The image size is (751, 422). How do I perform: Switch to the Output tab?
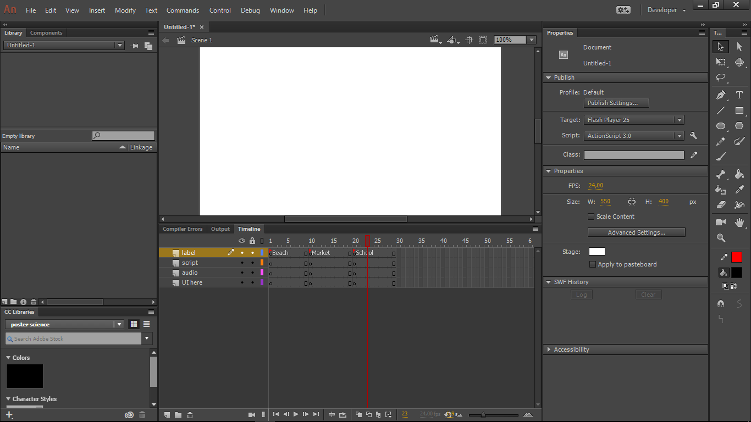point(220,229)
